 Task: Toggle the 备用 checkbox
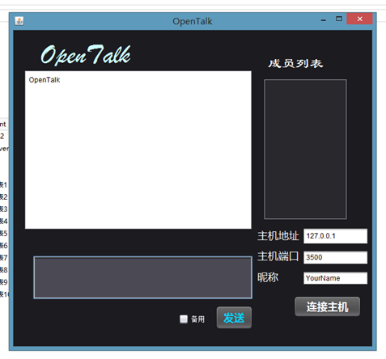click(x=184, y=319)
